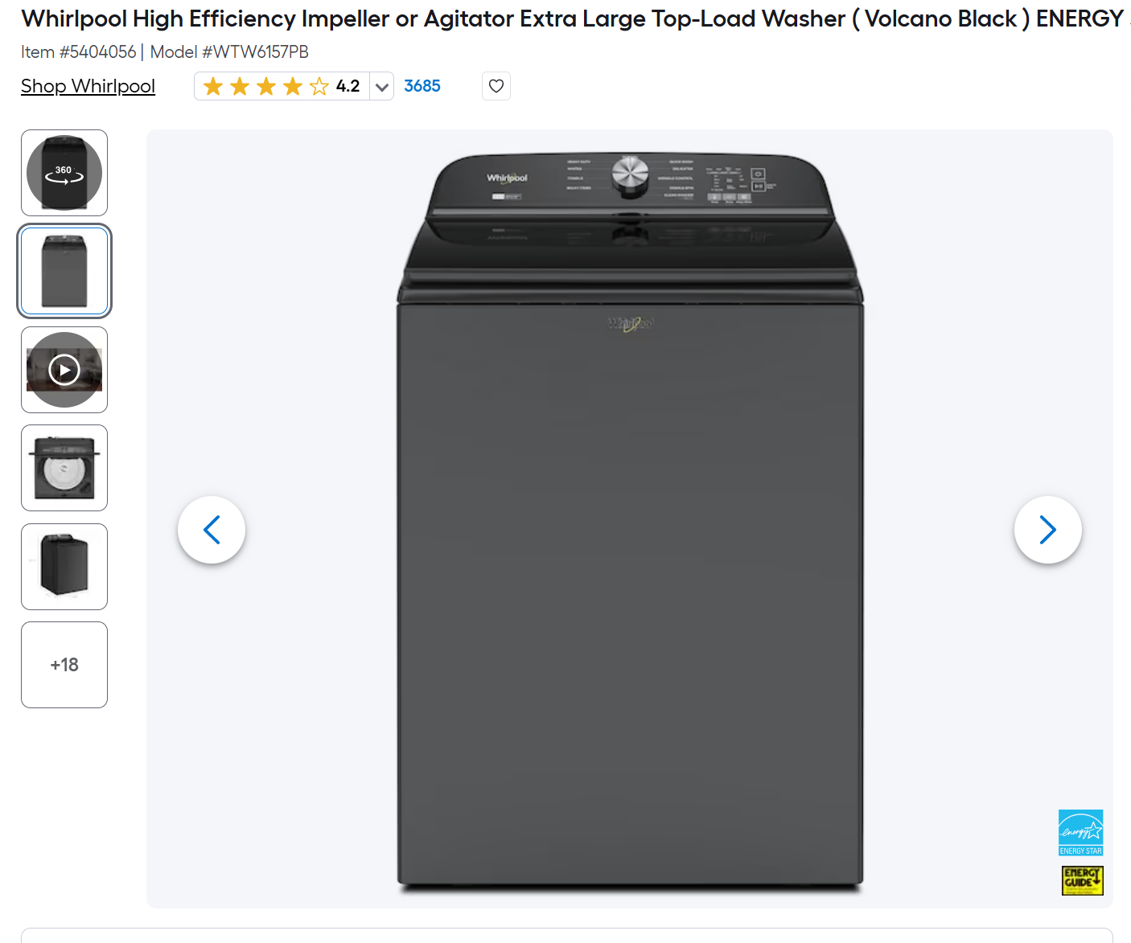
Task: Open the Shop Whirlpool brand link
Action: click(x=88, y=86)
